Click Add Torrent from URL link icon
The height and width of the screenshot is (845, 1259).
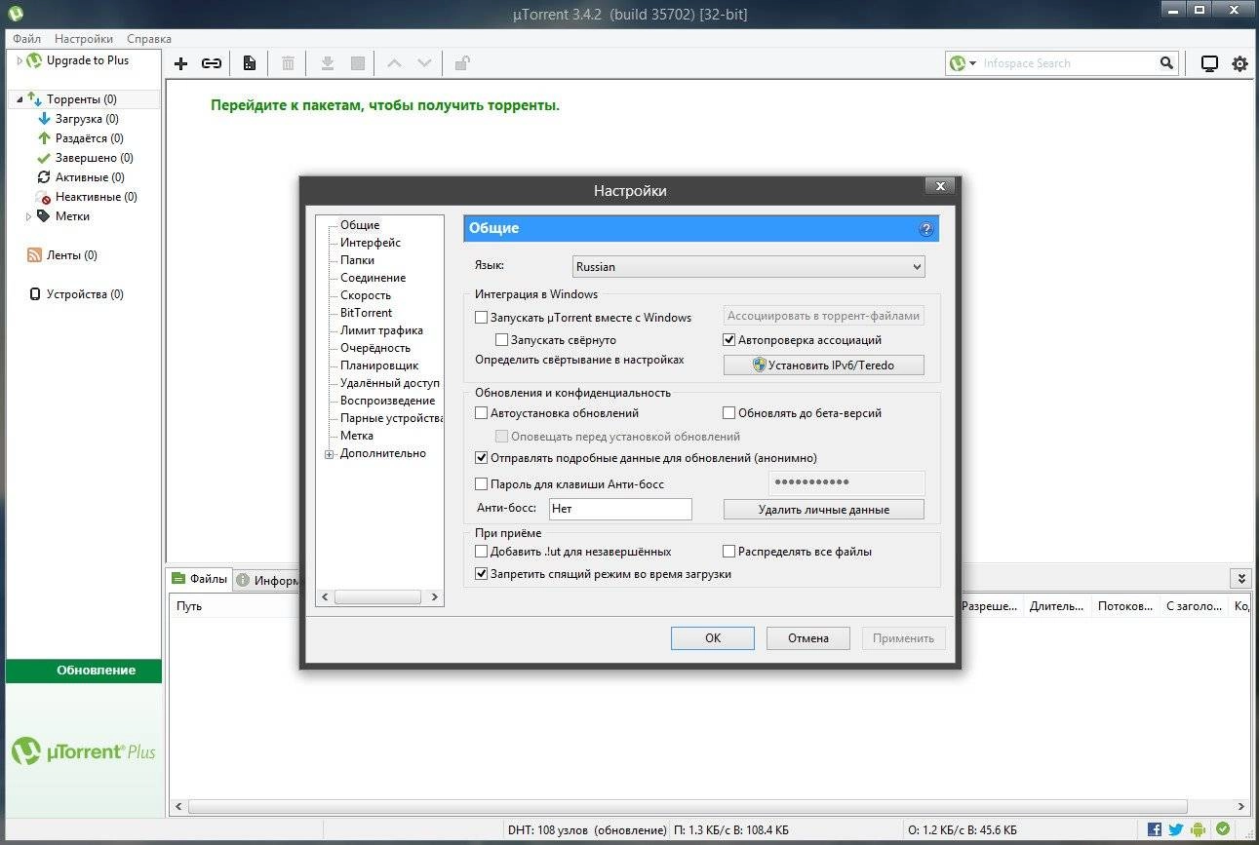(211, 63)
